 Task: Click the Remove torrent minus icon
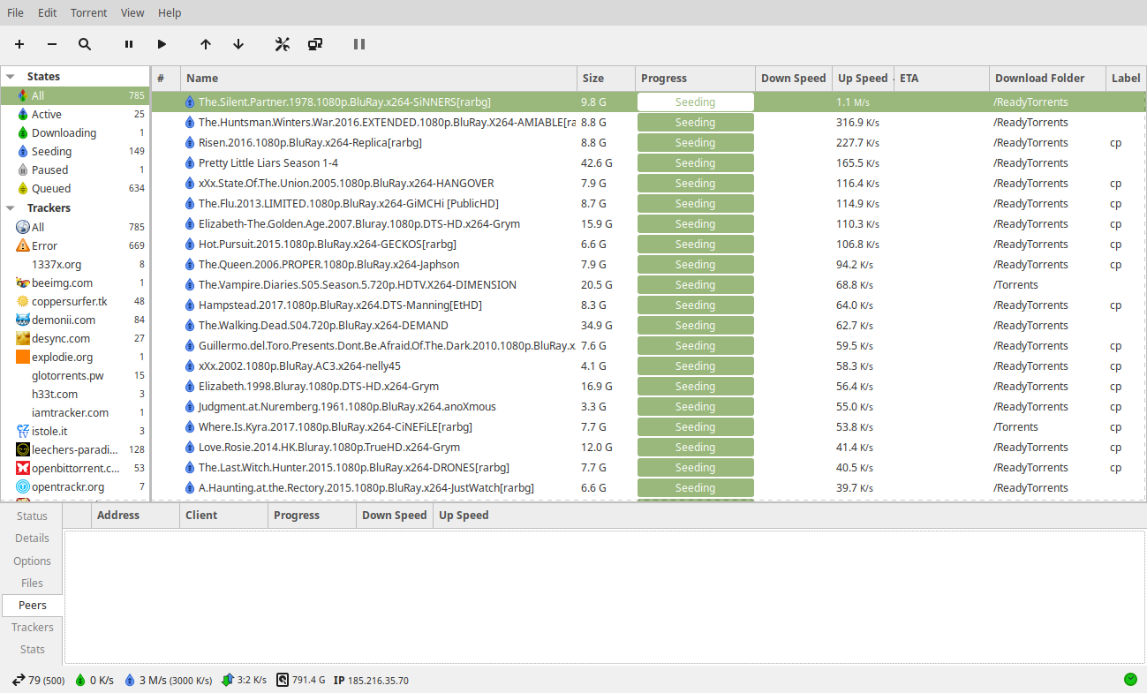[x=52, y=44]
